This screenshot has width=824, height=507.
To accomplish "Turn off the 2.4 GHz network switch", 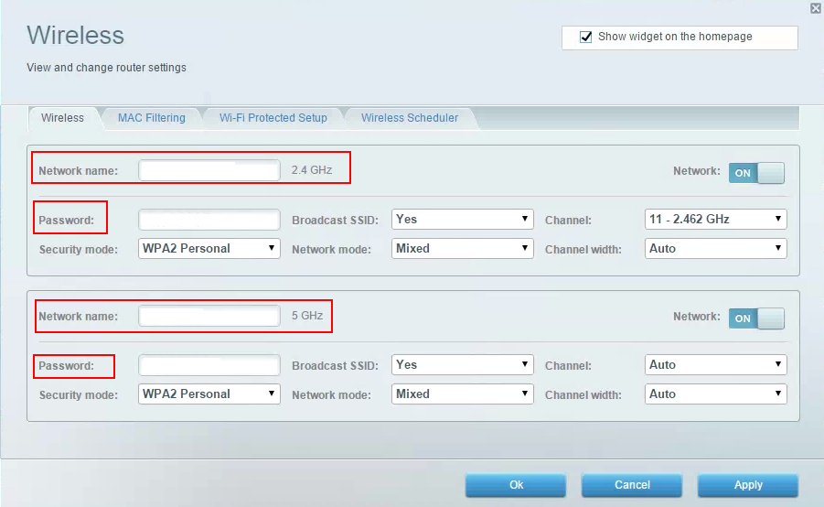I will [x=755, y=173].
